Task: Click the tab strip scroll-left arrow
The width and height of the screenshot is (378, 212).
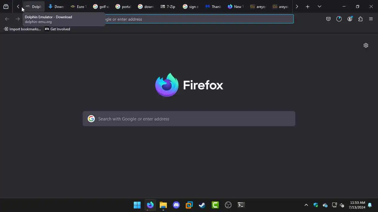Action: pos(18,6)
